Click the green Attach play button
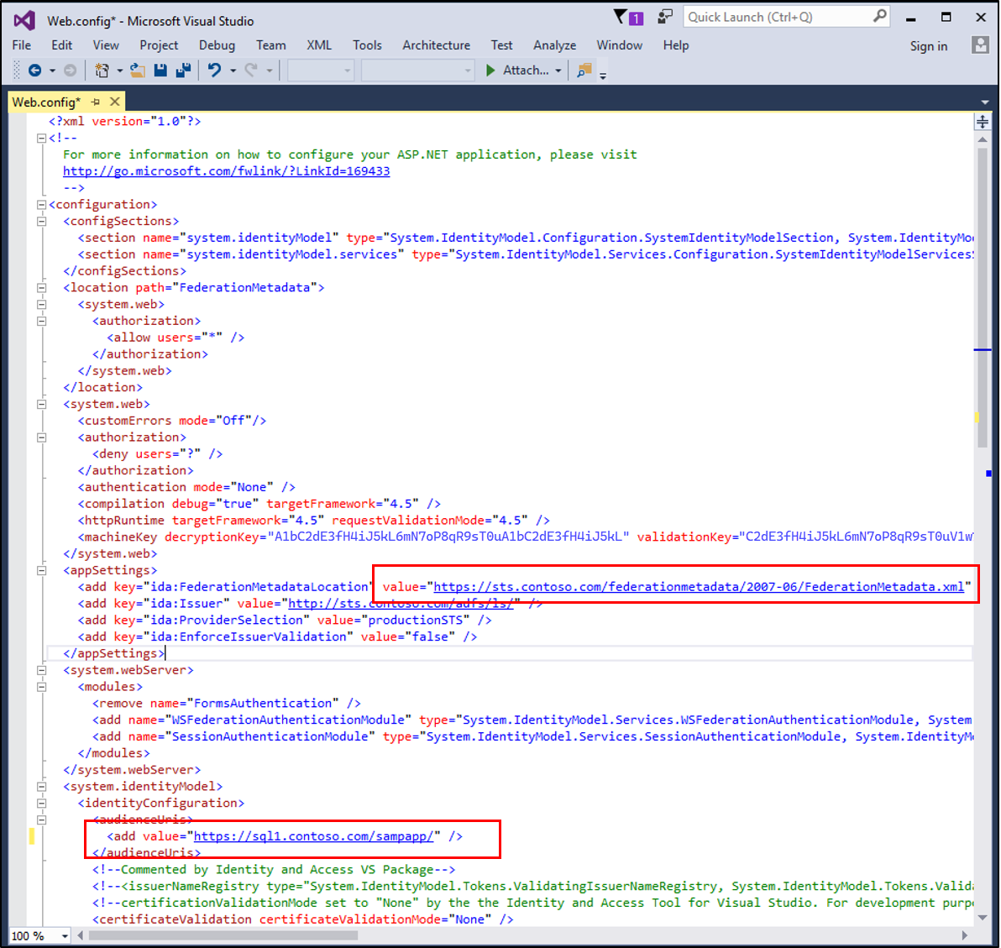 coord(490,71)
